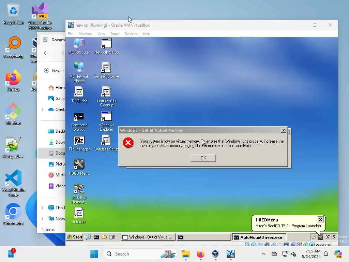The height and width of the screenshot is (262, 349).
Task: Select Home in File Explorer sidebar
Action: click(x=57, y=88)
